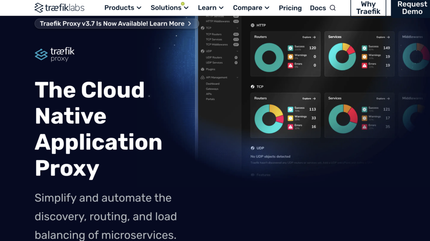Click HTTP Routers Errors triangle icon
Viewport: 430px width, 241px height.
coord(291,65)
